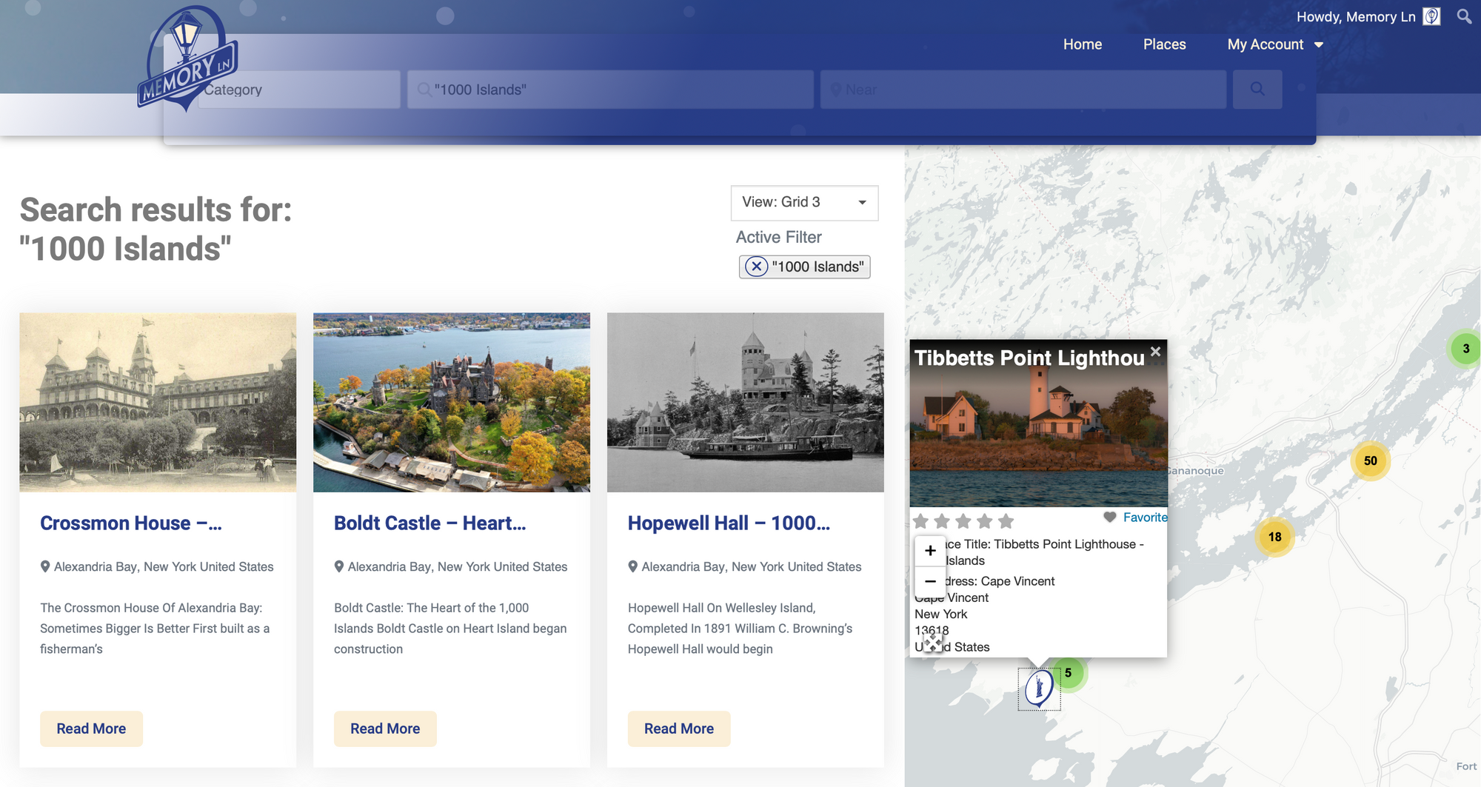Screen dimensions: 1481x787
Task: Click location pin on Boldt Castle card
Action: click(339, 566)
